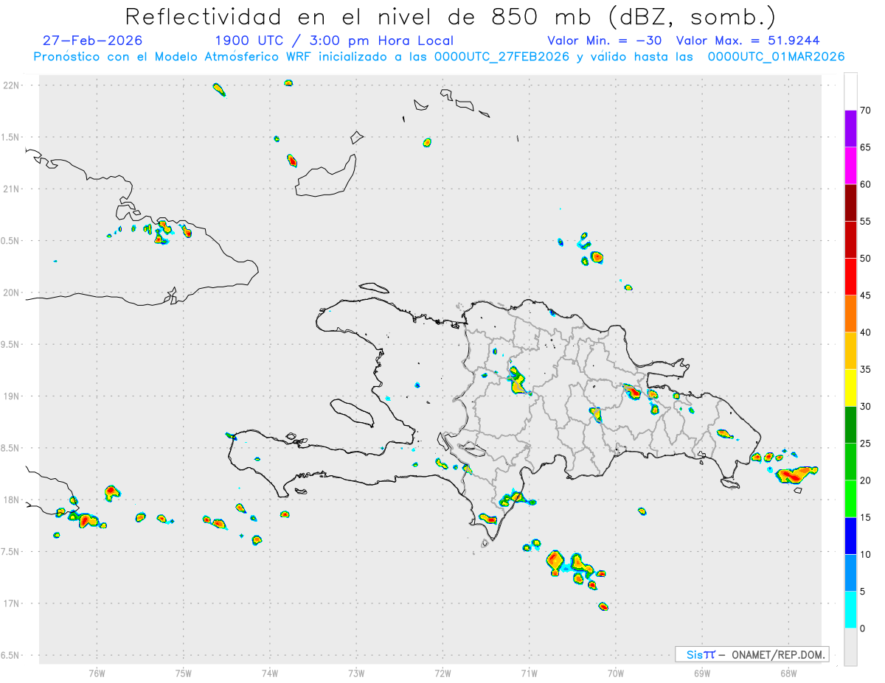This screenshot has height=683, width=885.
Task: Click the '50' colorbar scale value
Action: [x=865, y=259]
